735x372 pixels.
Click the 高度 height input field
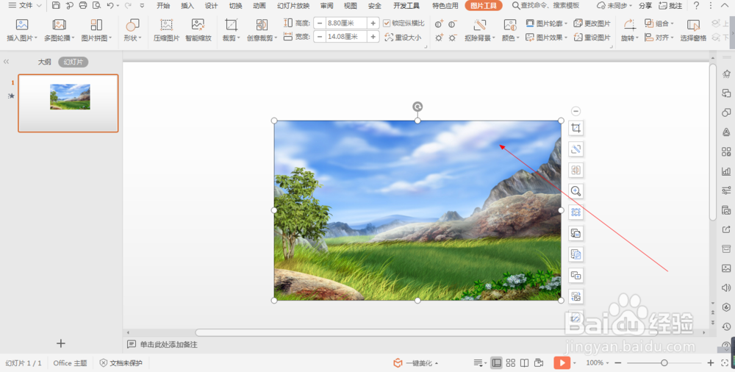pos(346,23)
